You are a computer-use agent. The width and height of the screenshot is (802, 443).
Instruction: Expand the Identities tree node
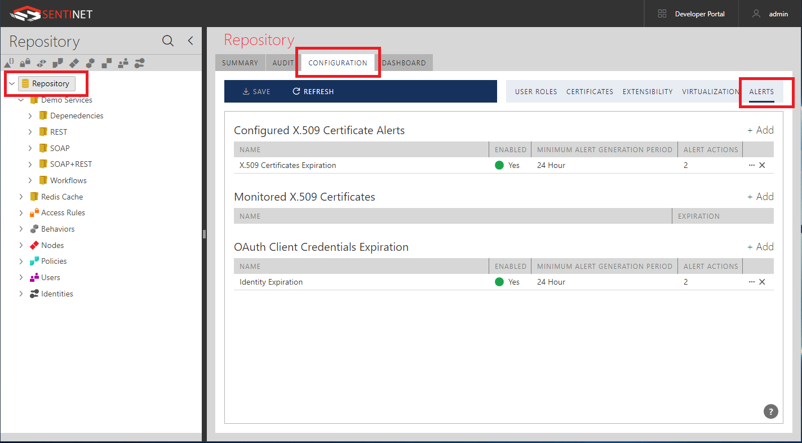click(x=21, y=294)
